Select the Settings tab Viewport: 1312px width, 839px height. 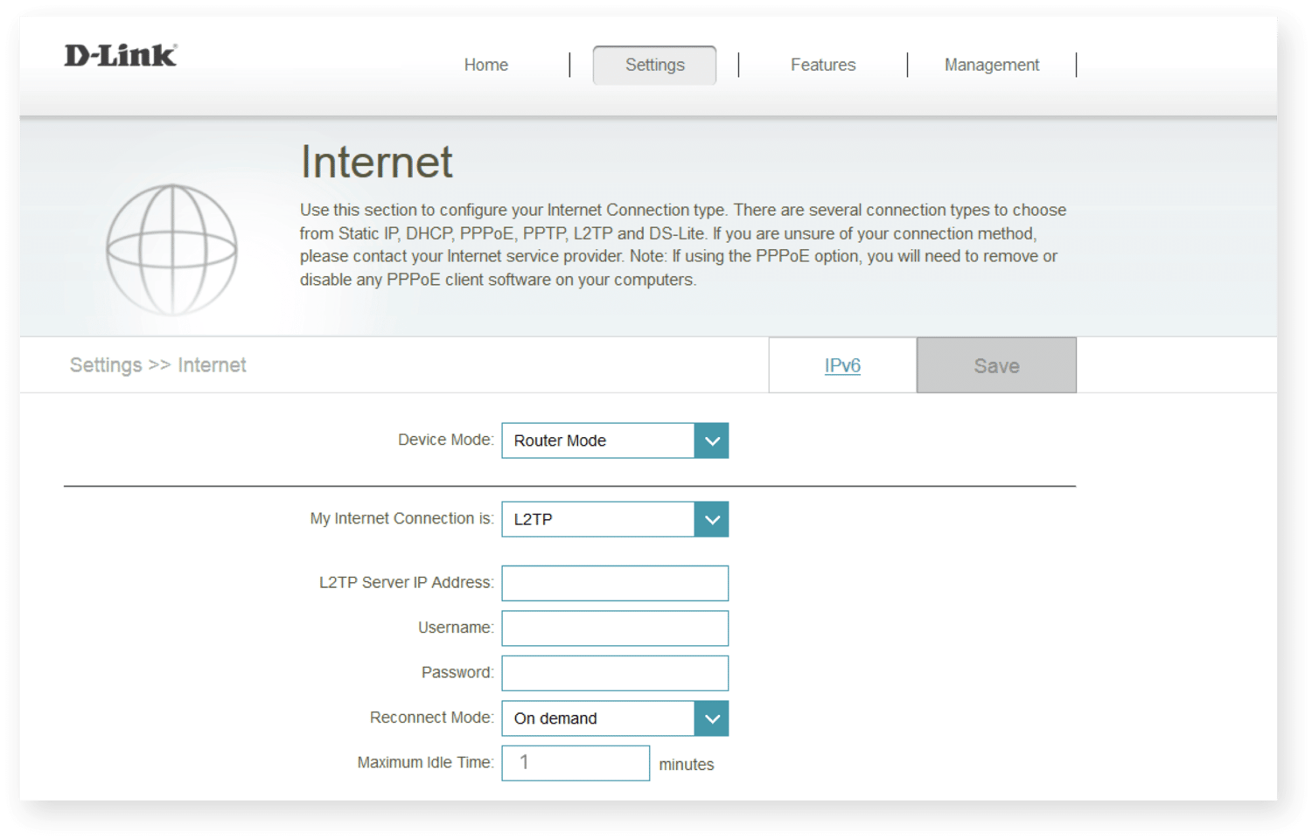click(654, 65)
